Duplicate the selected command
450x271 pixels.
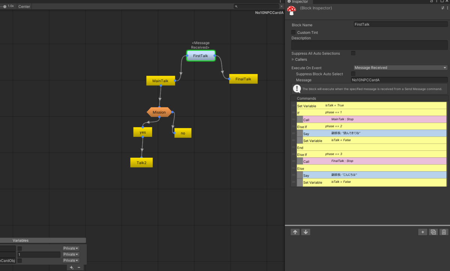433,232
